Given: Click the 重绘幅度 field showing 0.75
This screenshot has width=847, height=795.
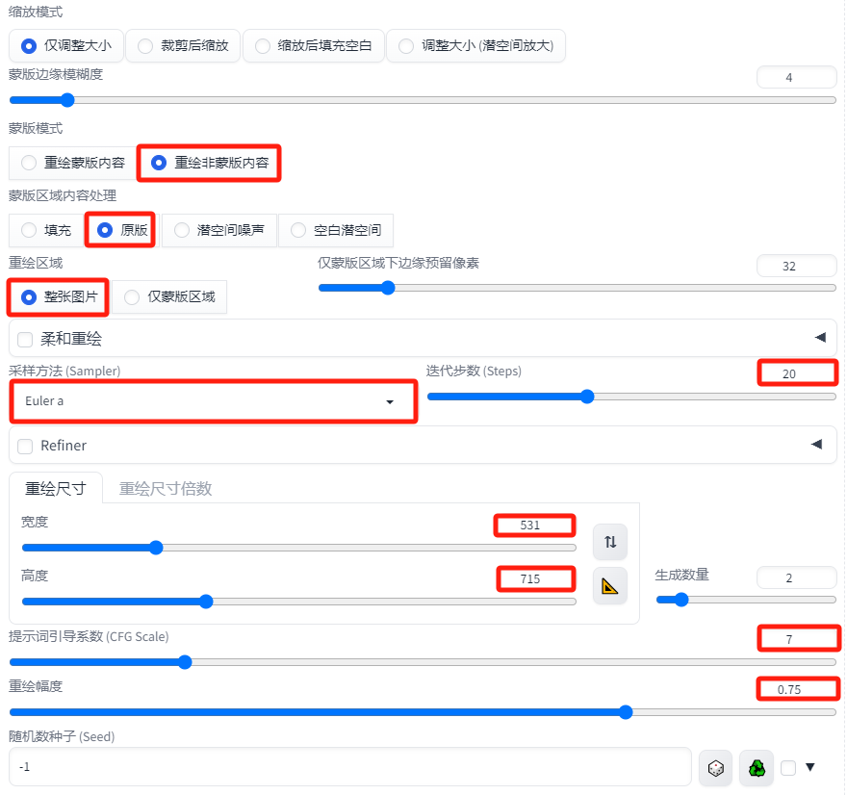Looking at the screenshot, I should coord(797,689).
